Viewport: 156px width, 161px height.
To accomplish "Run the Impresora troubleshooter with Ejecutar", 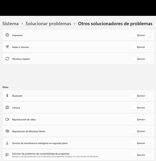I will (x=141, y=35).
